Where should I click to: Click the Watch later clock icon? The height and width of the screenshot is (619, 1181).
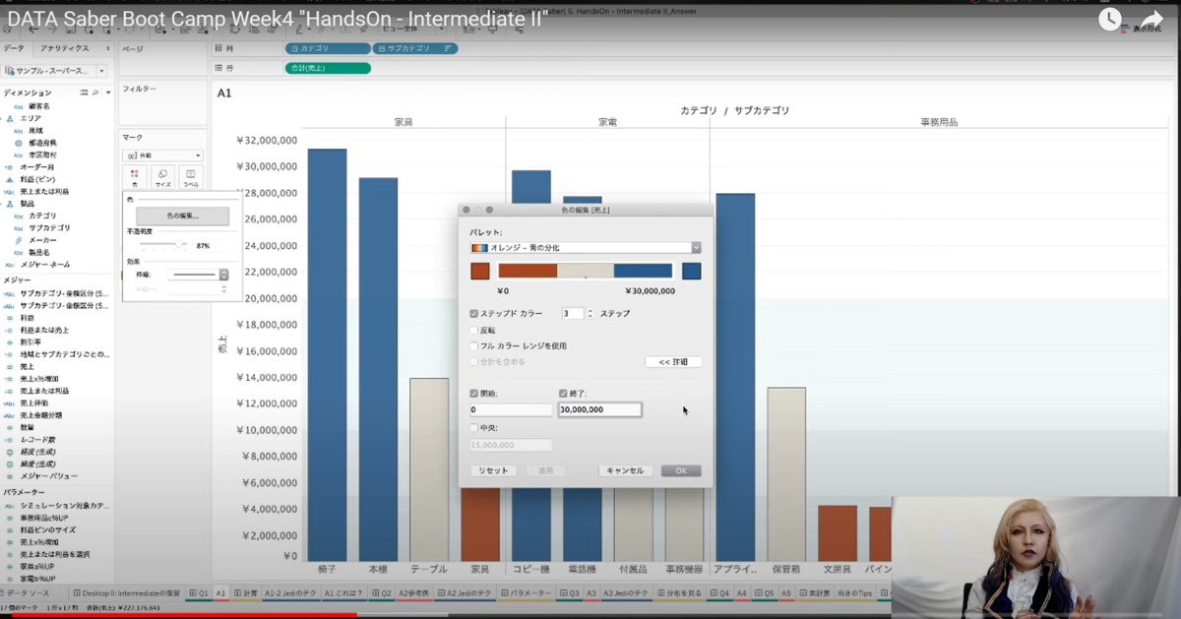1110,20
